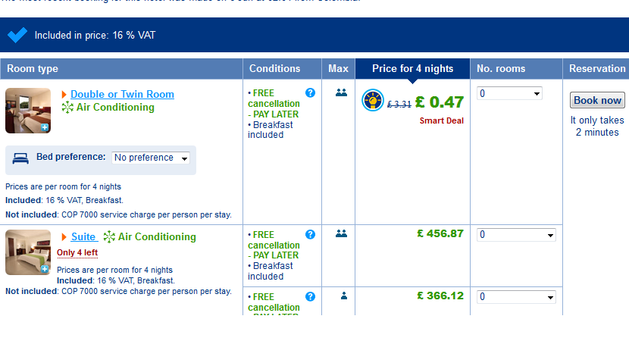The width and height of the screenshot is (629, 341).
Task: Open help icon for Double Room conditions
Action: (x=310, y=92)
